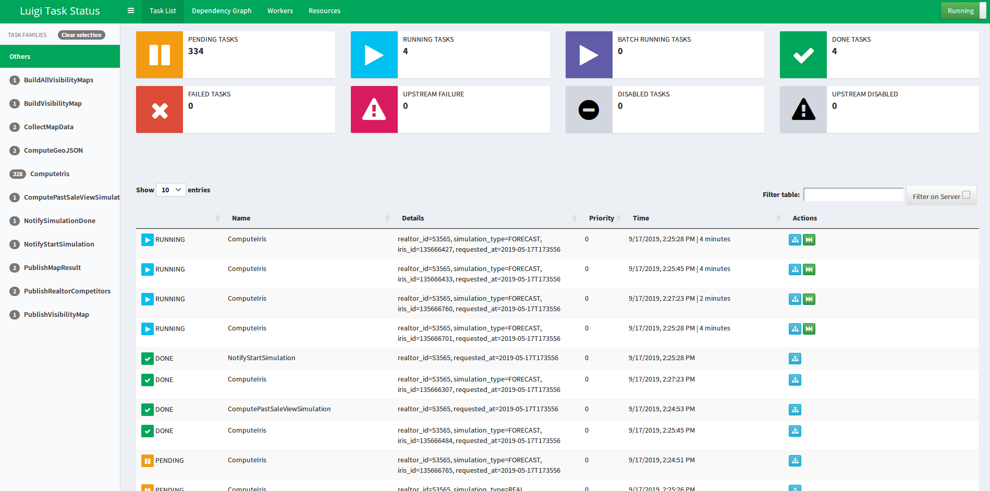Click green forward action icon for iris_id=135666433
The width and height of the screenshot is (990, 491).
809,269
